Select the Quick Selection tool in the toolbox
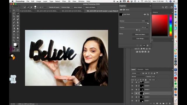 pos(18,13)
